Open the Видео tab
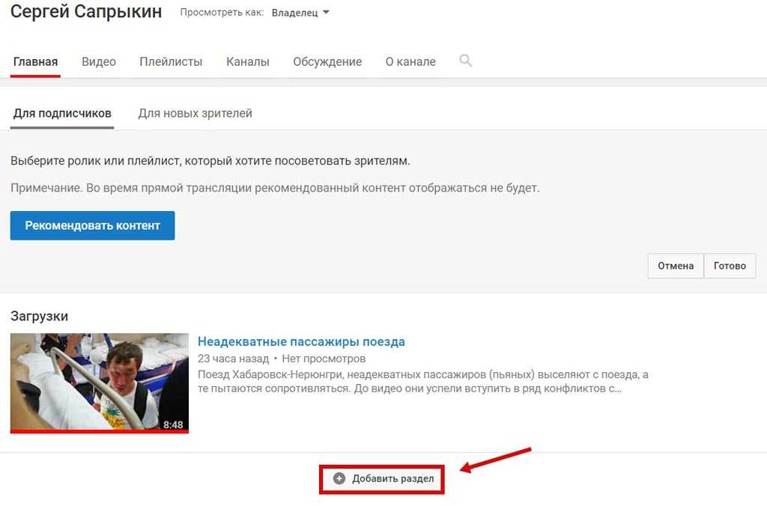 click(99, 62)
